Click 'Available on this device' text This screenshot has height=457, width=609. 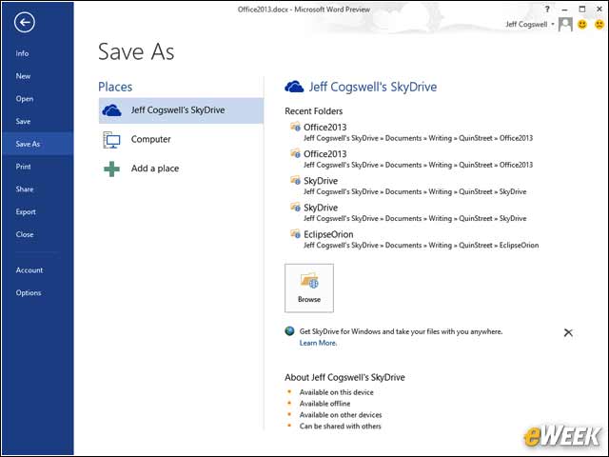[x=336, y=392]
